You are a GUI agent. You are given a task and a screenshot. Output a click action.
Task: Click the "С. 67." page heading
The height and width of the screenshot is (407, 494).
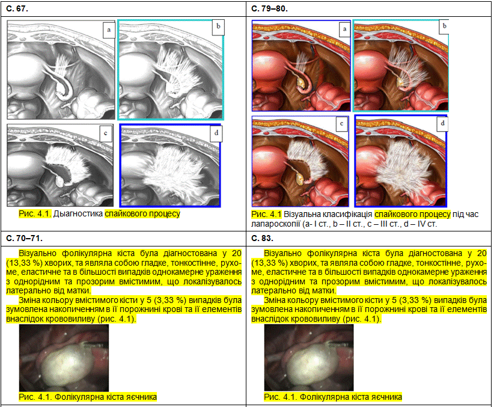(x=17, y=8)
